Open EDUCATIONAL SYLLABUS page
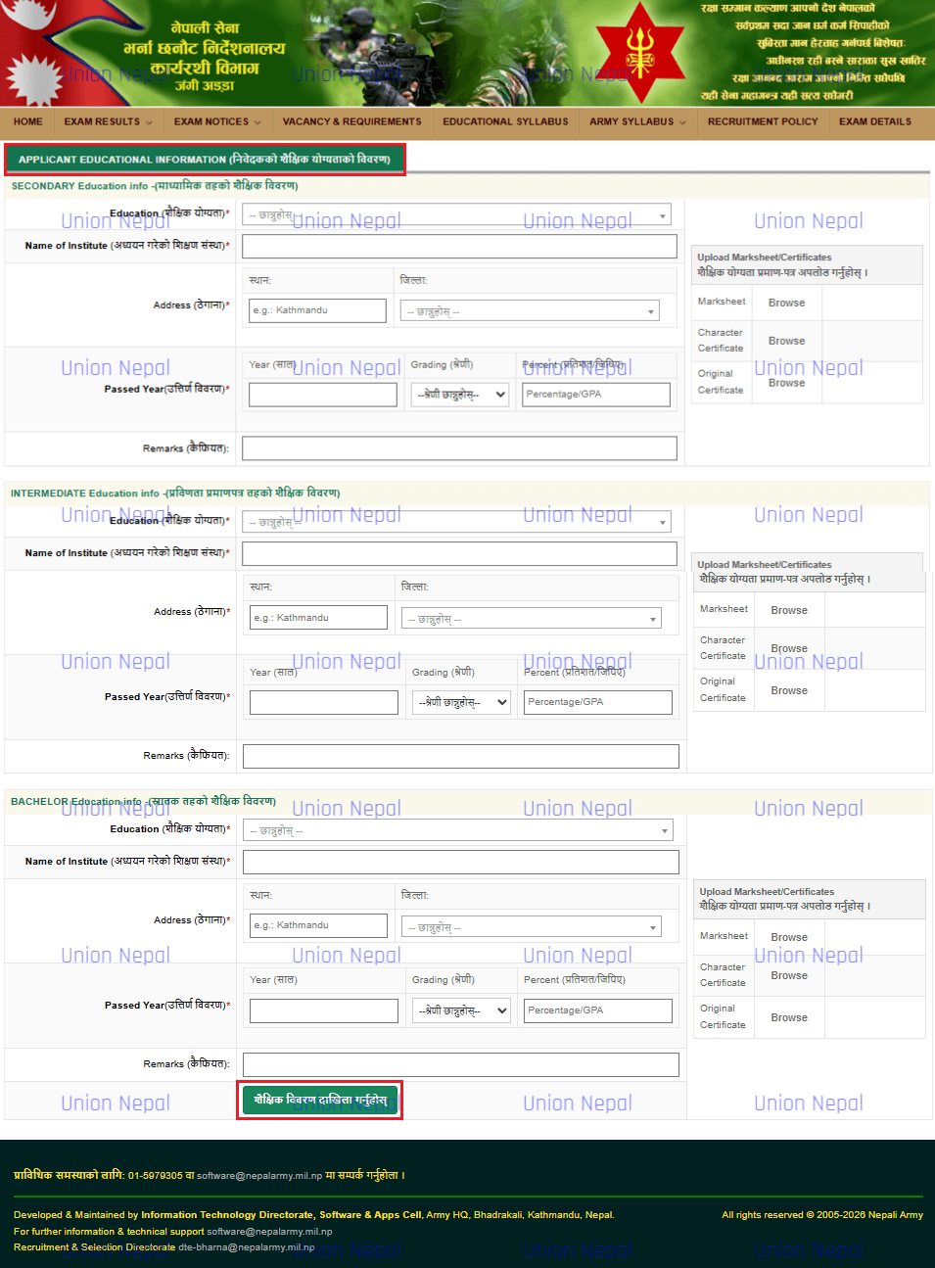Viewport: 935px width, 1268px height. click(505, 122)
